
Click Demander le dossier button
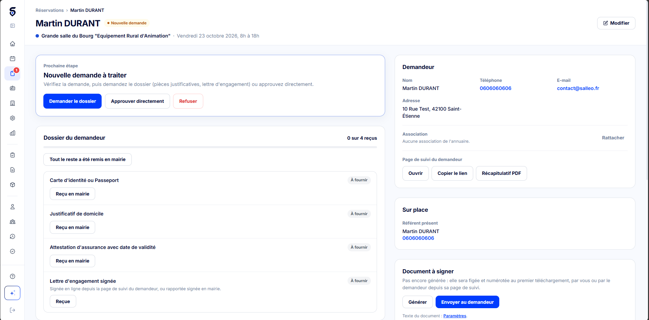pos(72,101)
